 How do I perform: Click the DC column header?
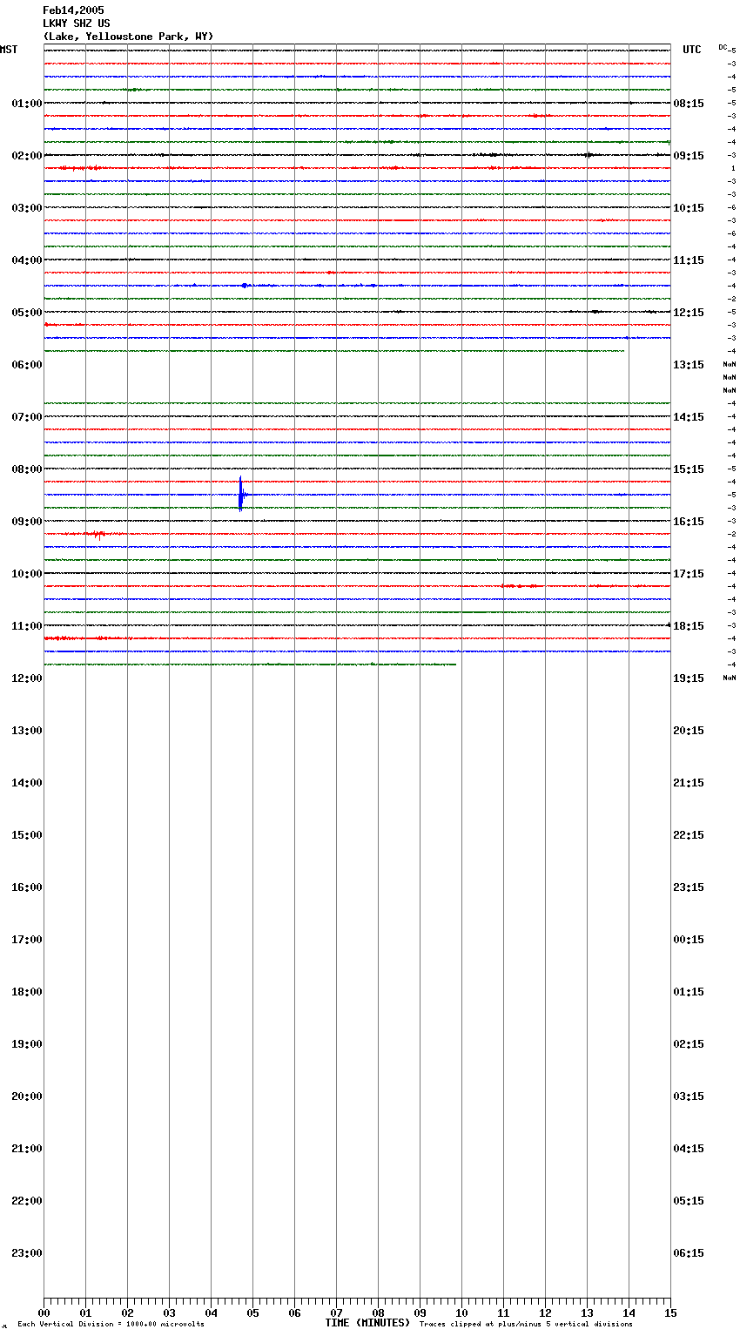pyautogui.click(x=723, y=47)
